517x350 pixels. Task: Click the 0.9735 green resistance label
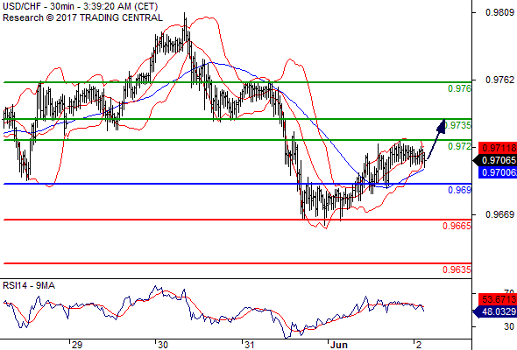point(457,125)
